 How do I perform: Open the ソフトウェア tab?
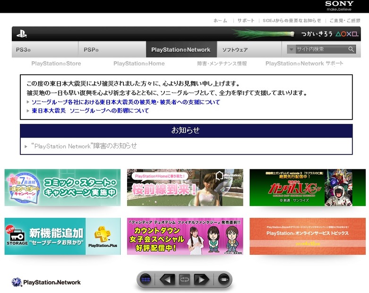click(x=249, y=50)
